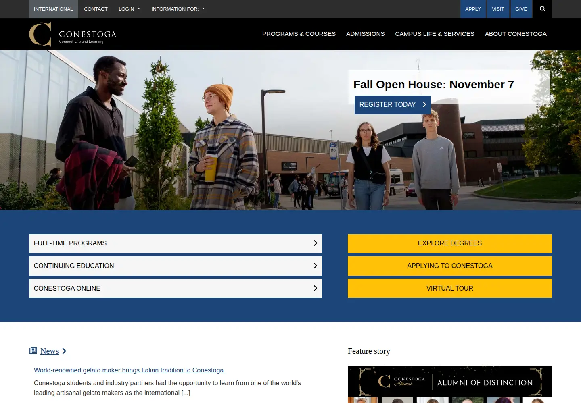Click Applying to Conestoga button
The height and width of the screenshot is (403, 581).
(x=450, y=266)
